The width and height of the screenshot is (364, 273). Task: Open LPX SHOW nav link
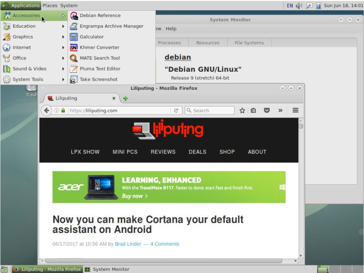click(x=85, y=152)
